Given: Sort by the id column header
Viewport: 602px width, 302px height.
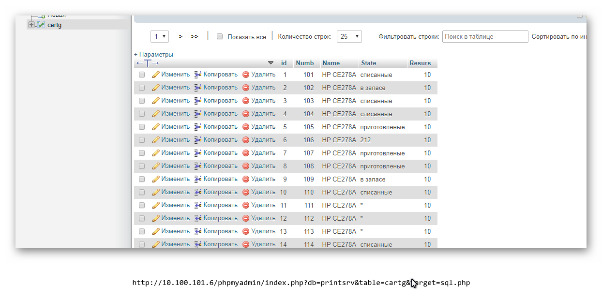Looking at the screenshot, I should pos(284,63).
